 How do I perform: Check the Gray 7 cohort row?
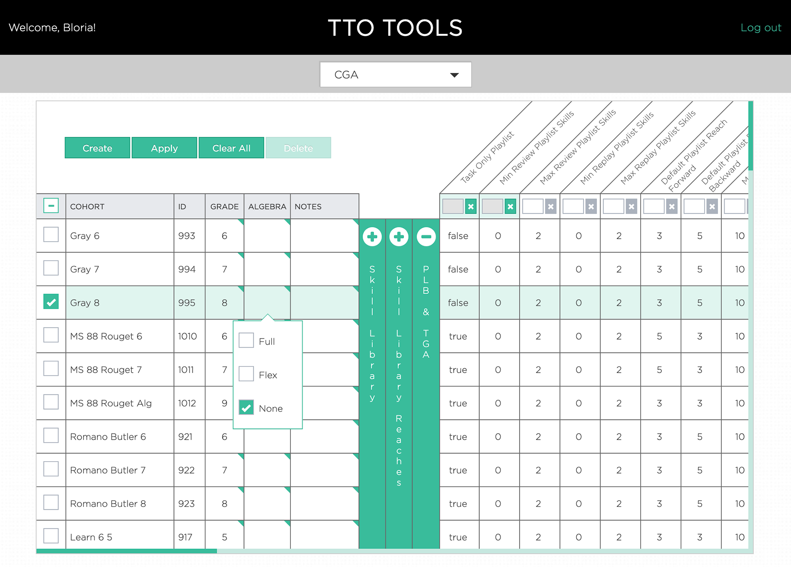click(51, 268)
